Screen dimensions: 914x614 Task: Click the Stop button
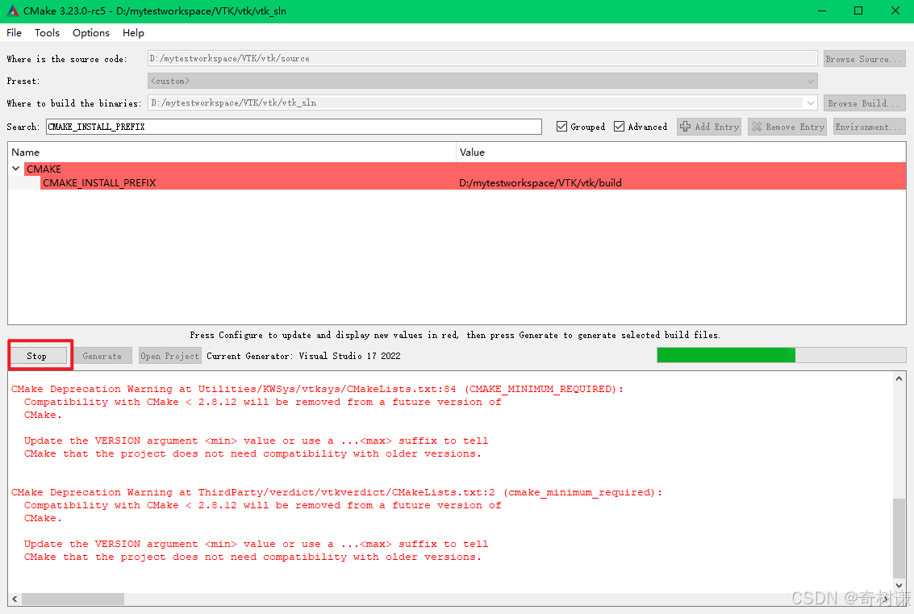click(x=37, y=356)
